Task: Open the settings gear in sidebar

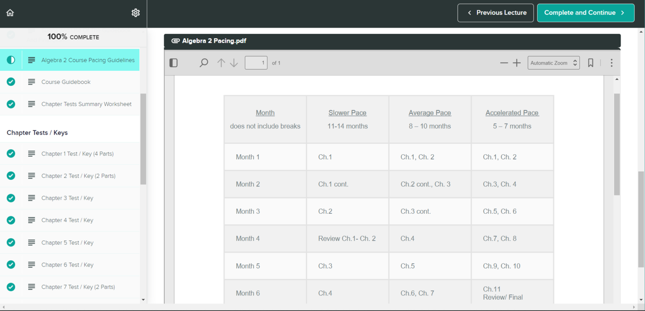Action: coord(135,13)
